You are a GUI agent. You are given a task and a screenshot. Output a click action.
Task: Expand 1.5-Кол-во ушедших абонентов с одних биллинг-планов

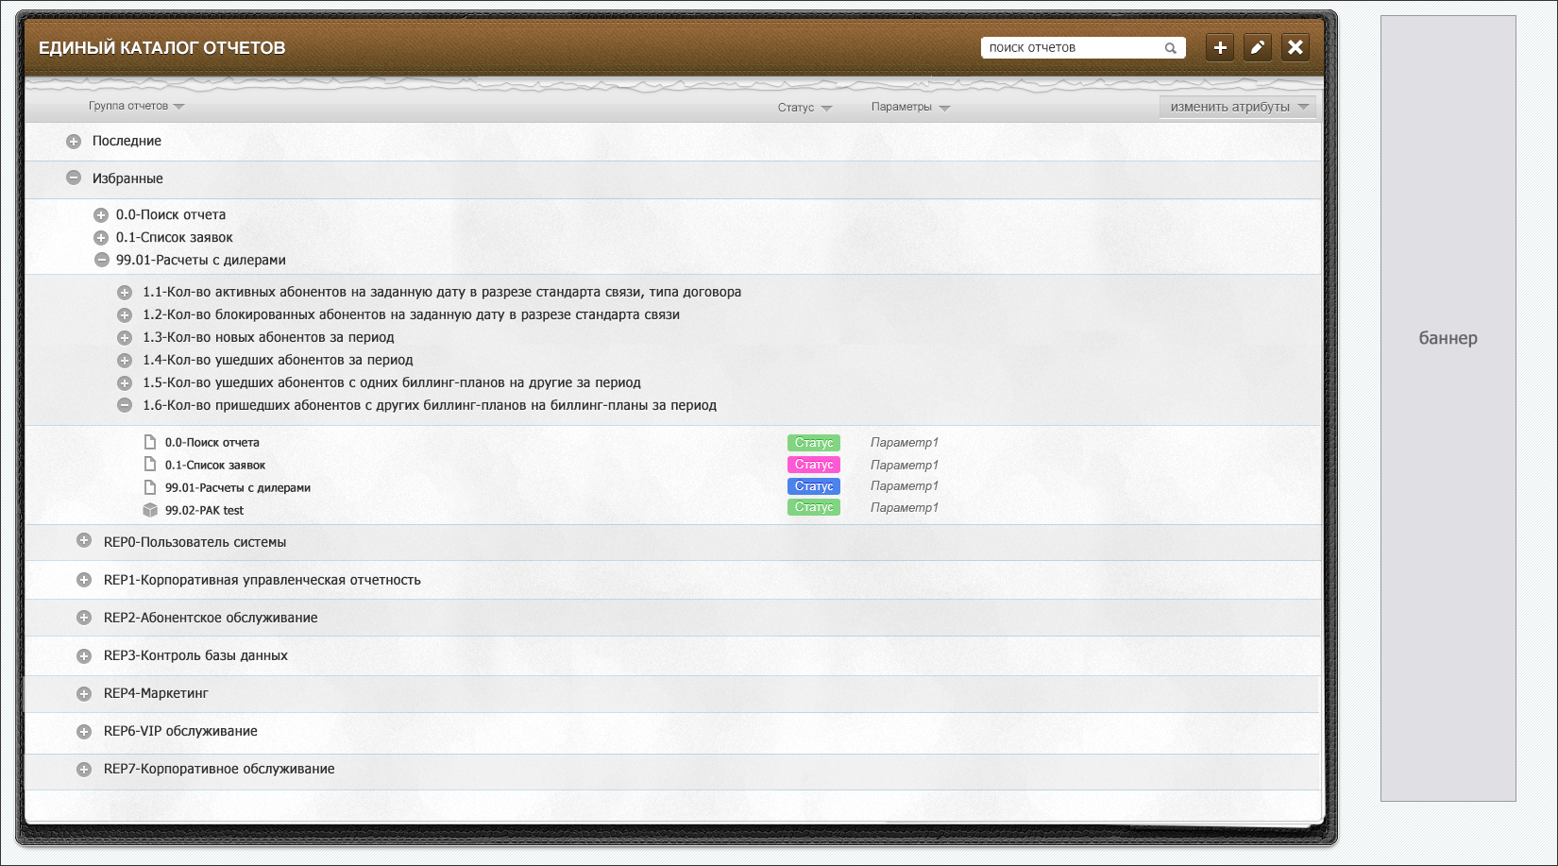pyautogui.click(x=124, y=383)
